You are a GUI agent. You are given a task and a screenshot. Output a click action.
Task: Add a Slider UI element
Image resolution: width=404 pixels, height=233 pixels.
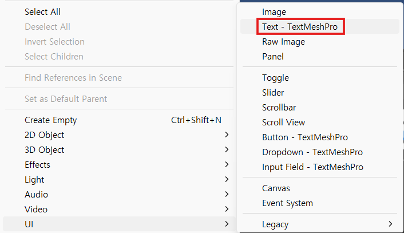tap(273, 93)
